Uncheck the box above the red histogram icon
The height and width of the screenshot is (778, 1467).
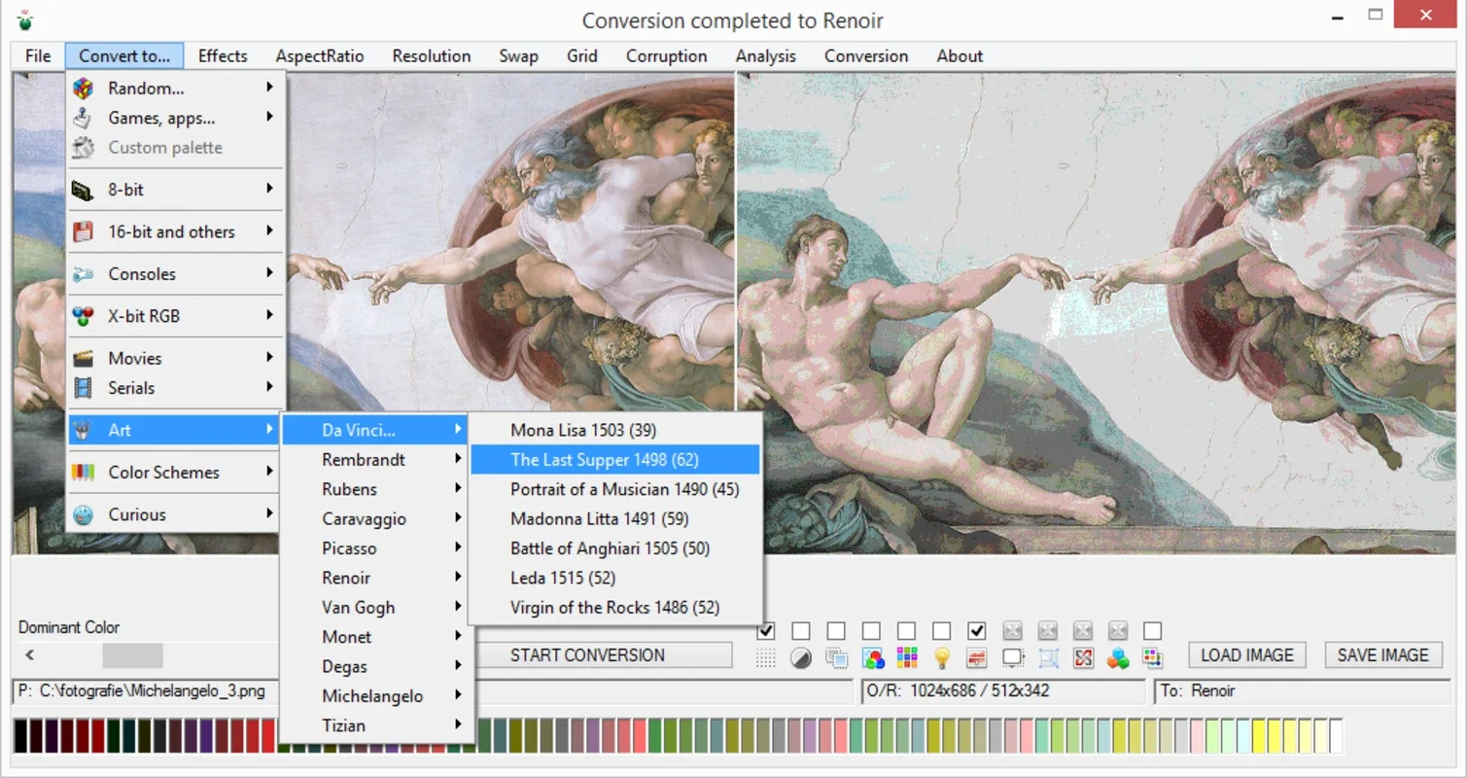pyautogui.click(x=977, y=631)
